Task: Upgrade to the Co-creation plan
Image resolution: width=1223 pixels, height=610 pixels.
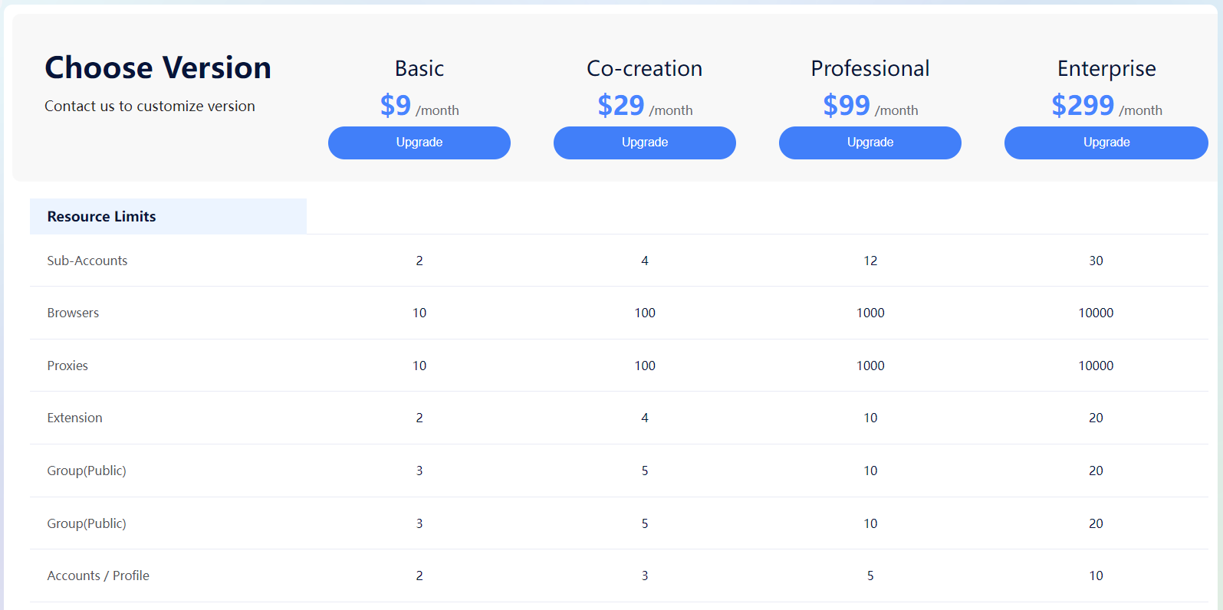Action: [x=645, y=143]
